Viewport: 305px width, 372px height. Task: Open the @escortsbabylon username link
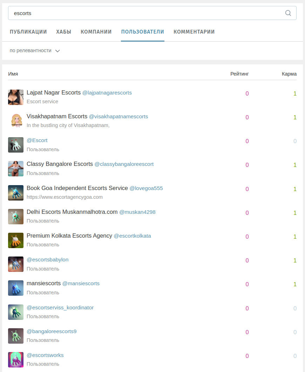48,260
